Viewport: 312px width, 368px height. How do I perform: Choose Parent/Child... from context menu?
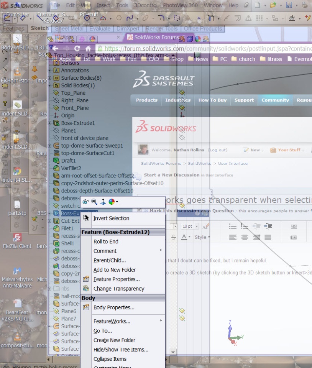110,260
